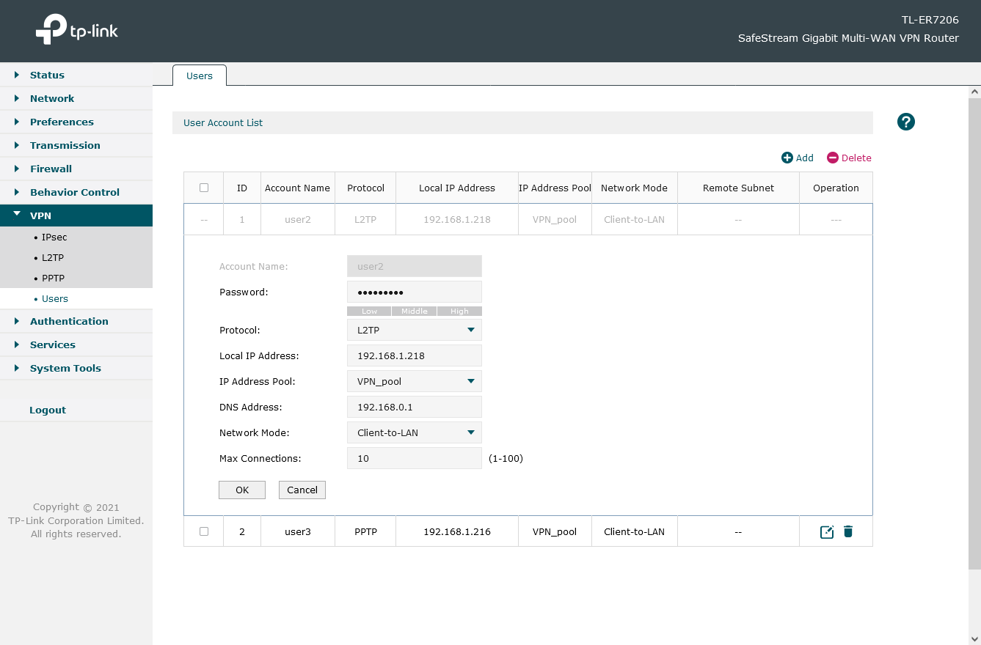Screen dimensions: 981x645
Task: Open the Network Mode dropdown
Action: [x=414, y=432]
